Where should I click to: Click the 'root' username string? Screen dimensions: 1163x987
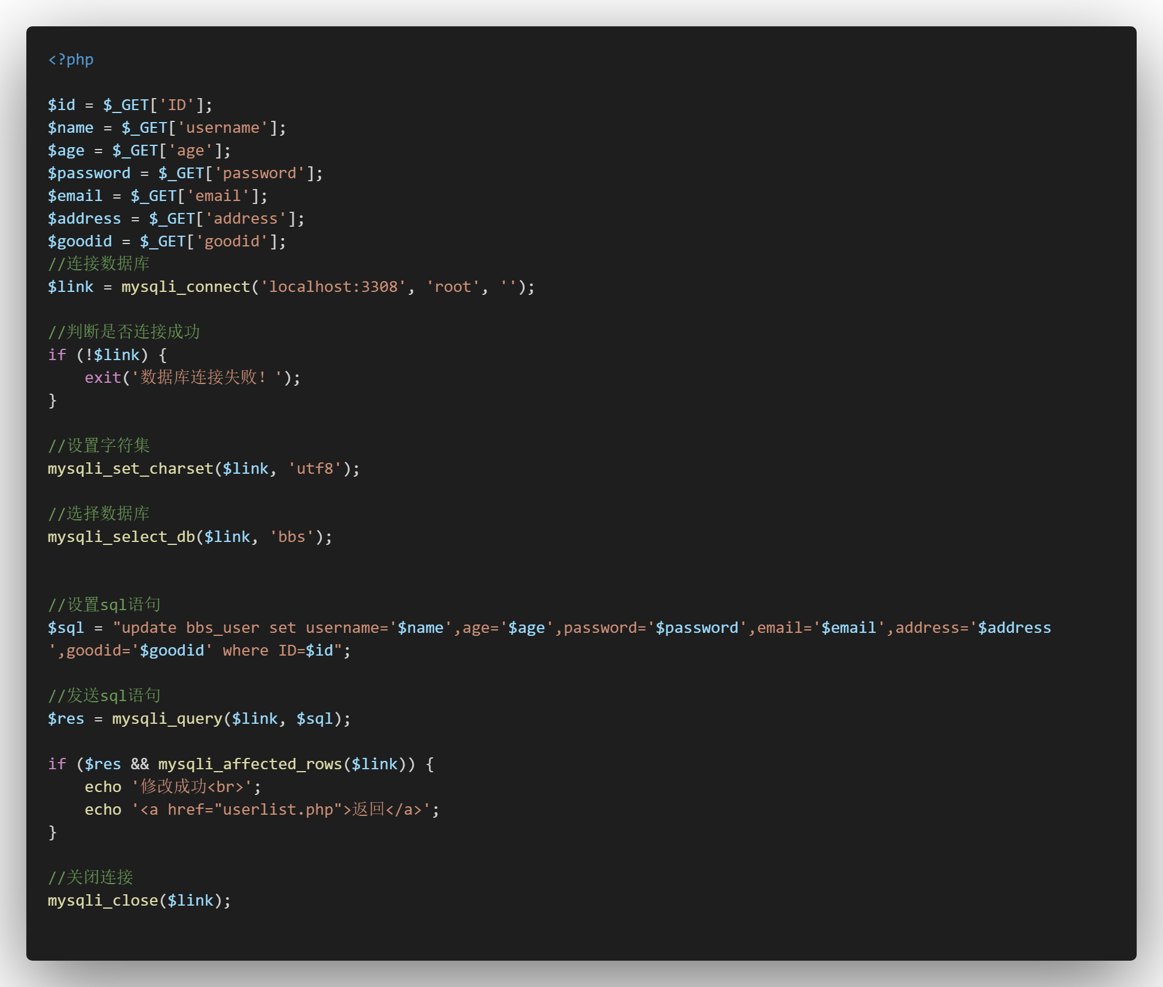click(452, 287)
